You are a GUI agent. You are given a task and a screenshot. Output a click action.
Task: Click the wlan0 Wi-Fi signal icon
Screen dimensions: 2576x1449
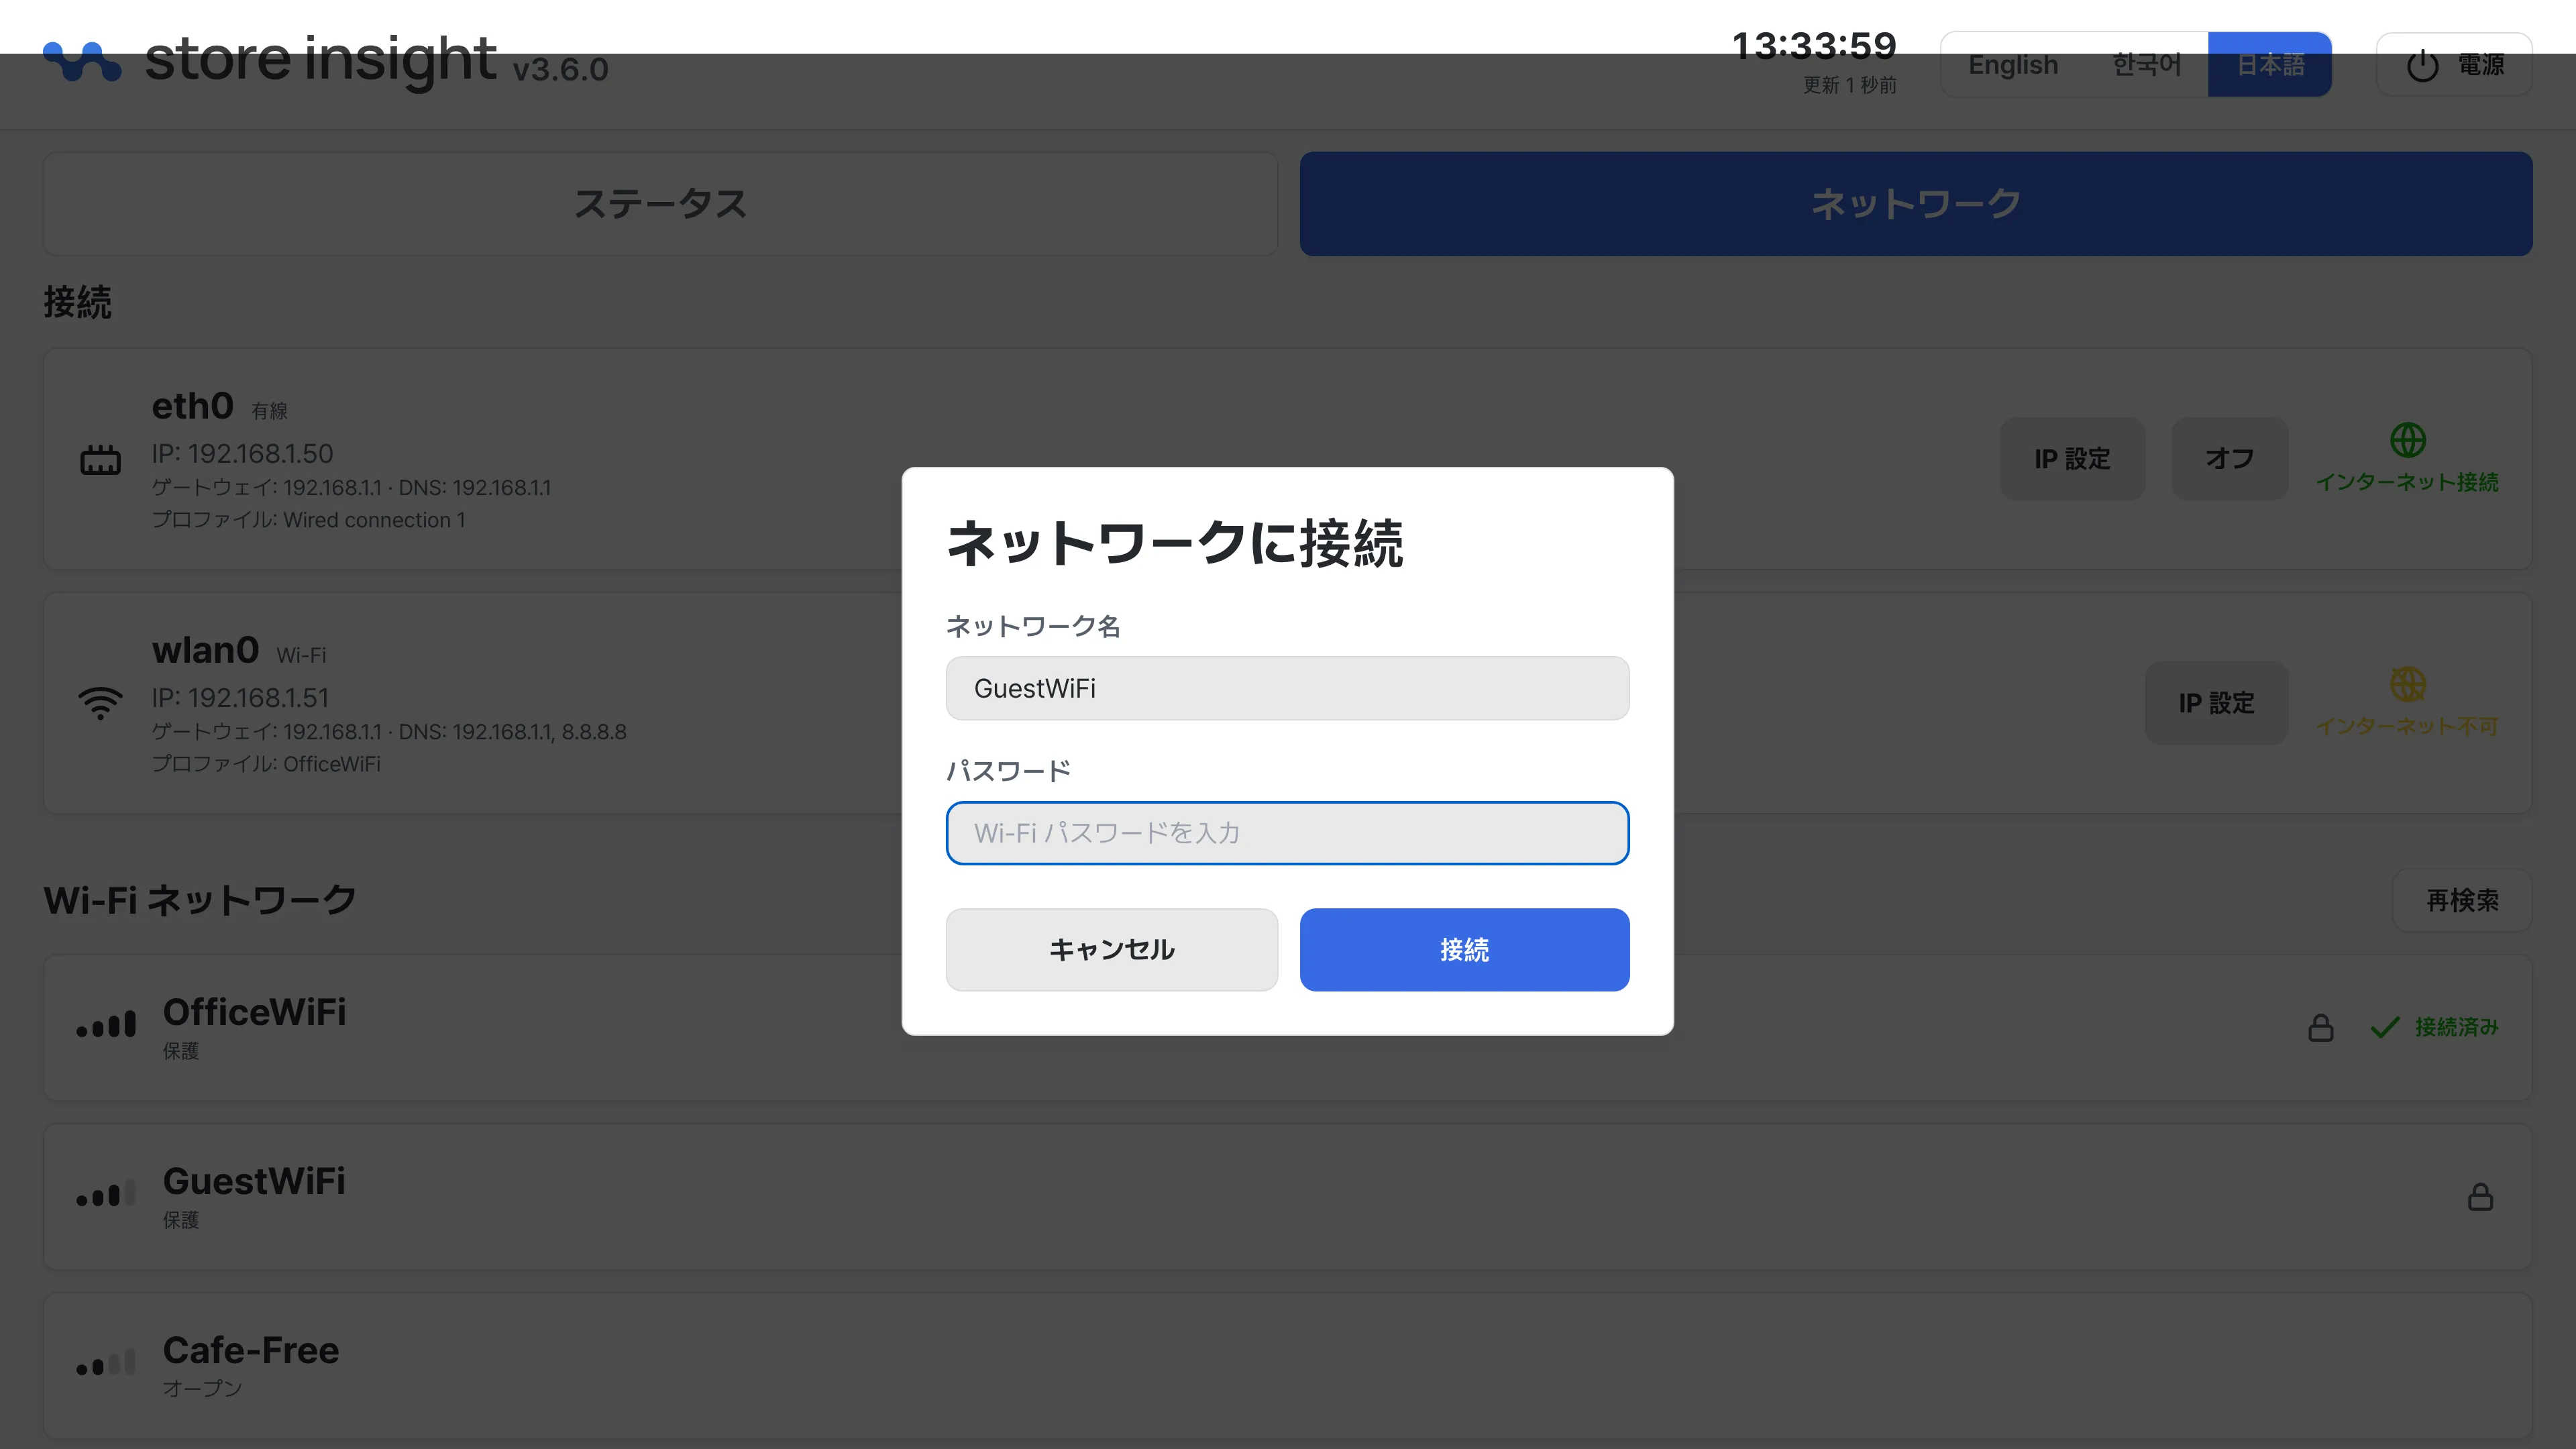pyautogui.click(x=100, y=703)
